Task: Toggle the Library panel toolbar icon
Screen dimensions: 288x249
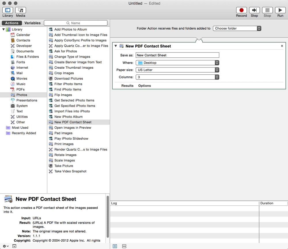Action: 7,10
